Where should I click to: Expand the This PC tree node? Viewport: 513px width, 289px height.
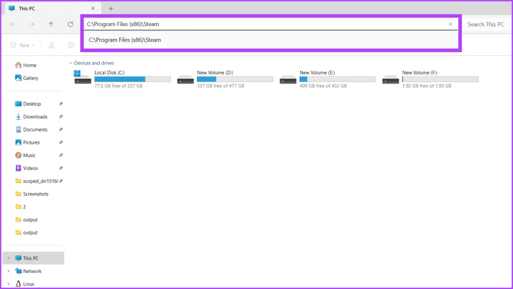pyautogui.click(x=9, y=258)
